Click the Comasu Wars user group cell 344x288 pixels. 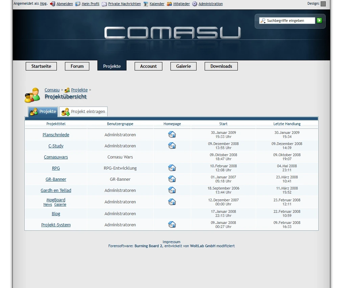[x=120, y=157]
